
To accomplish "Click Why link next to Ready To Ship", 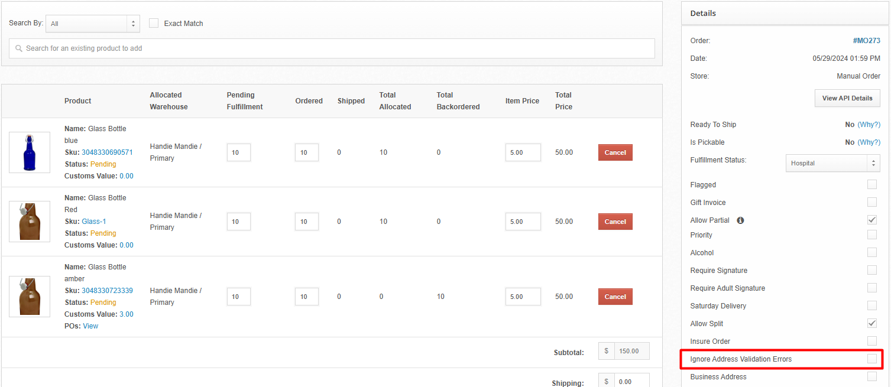I will (869, 125).
